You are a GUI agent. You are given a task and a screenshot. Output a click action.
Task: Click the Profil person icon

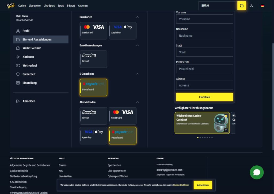[x=18, y=31]
